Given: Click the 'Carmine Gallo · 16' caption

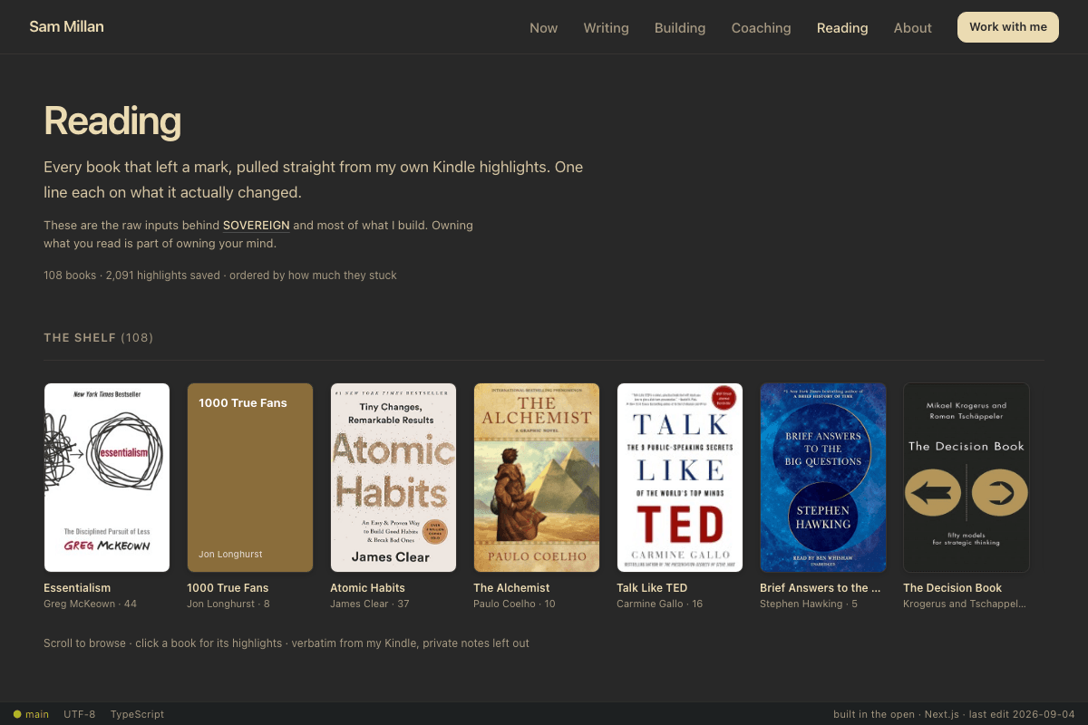Looking at the screenshot, I should pos(660,604).
